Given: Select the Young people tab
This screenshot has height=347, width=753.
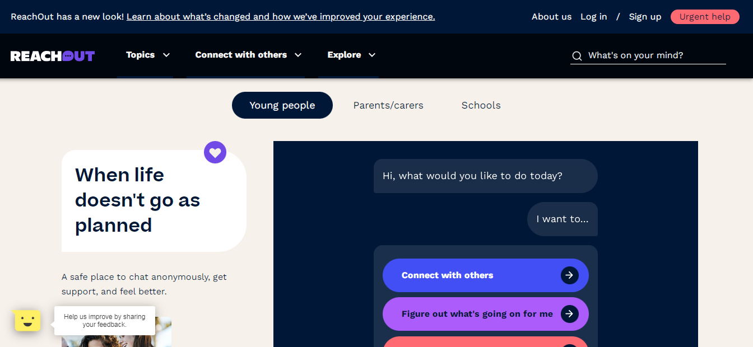Looking at the screenshot, I should point(282,105).
